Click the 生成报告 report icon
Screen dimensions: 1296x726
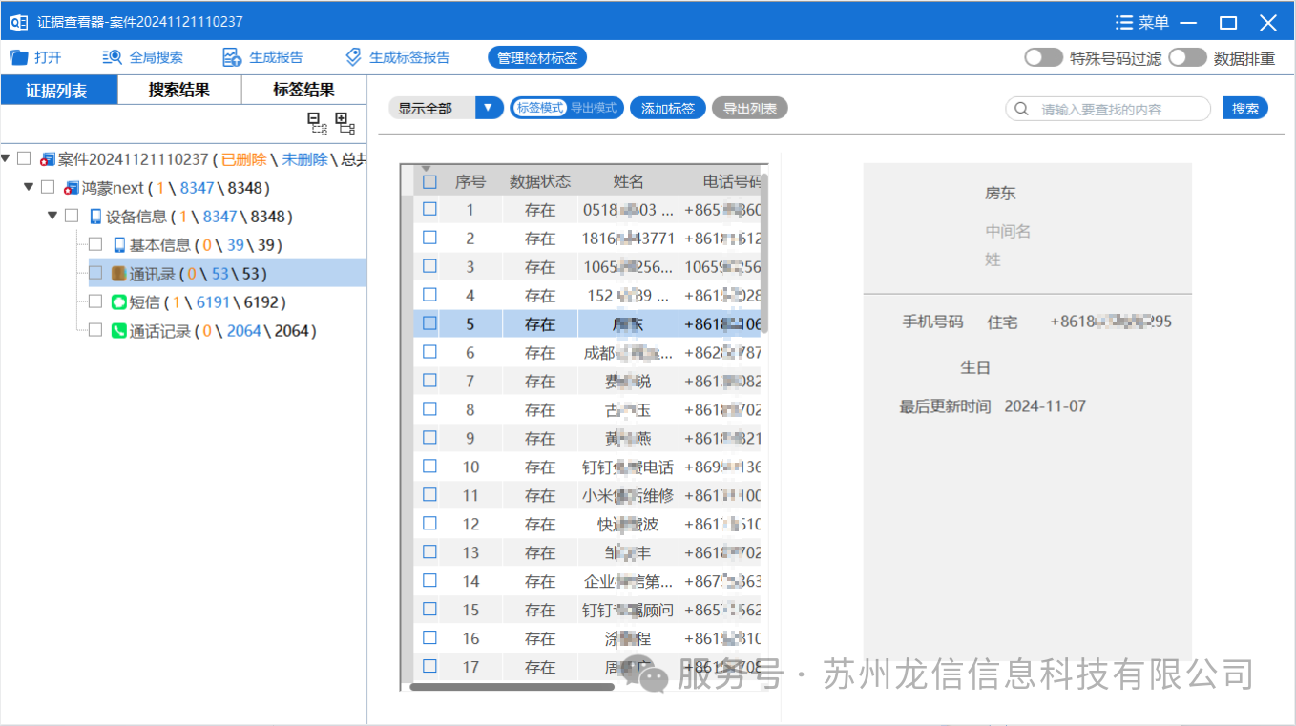click(231, 56)
